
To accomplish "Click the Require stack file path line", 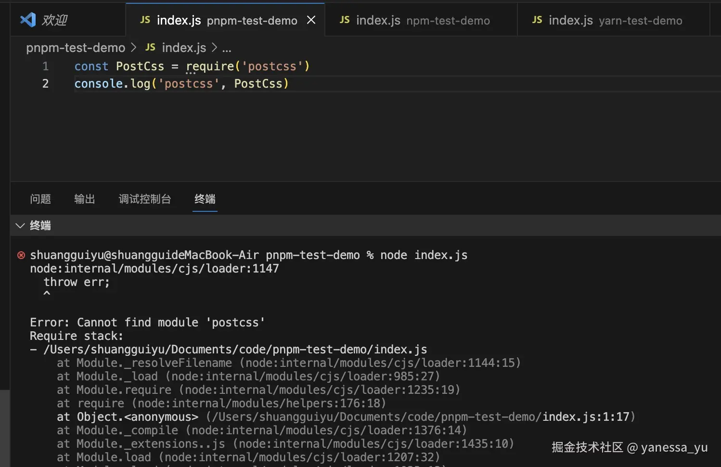I will coord(228,350).
